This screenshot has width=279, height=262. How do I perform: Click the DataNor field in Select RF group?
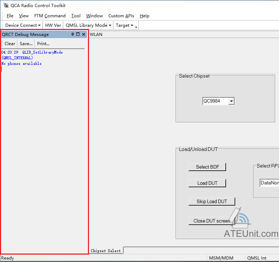[269, 183]
